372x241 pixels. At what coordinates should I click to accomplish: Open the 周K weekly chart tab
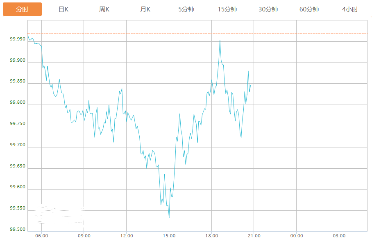104,9
